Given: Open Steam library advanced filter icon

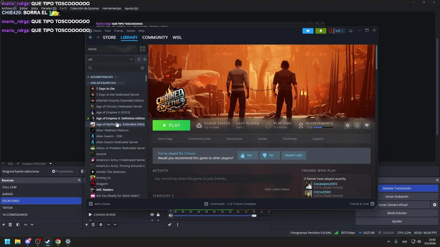Looking at the screenshot, I should coord(142,68).
